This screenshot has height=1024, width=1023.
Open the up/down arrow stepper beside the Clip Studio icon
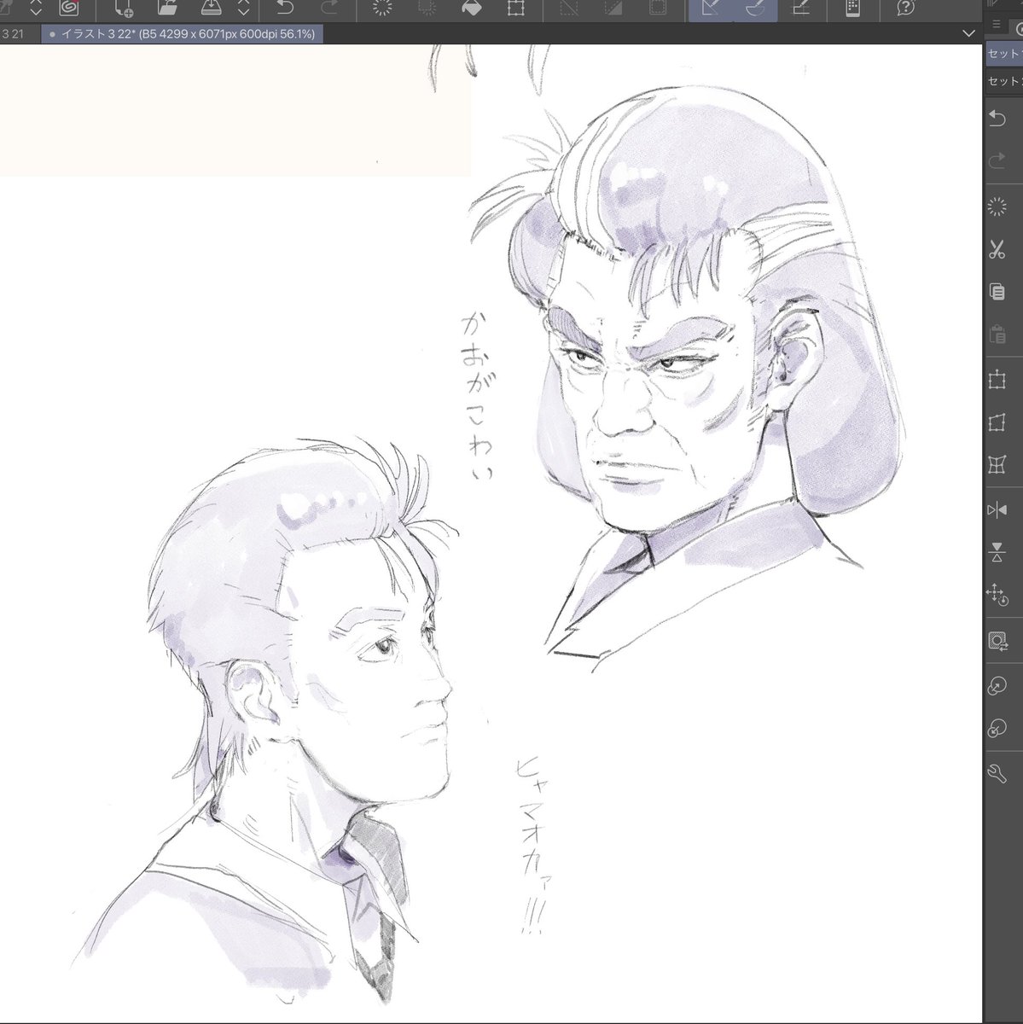tap(36, 9)
